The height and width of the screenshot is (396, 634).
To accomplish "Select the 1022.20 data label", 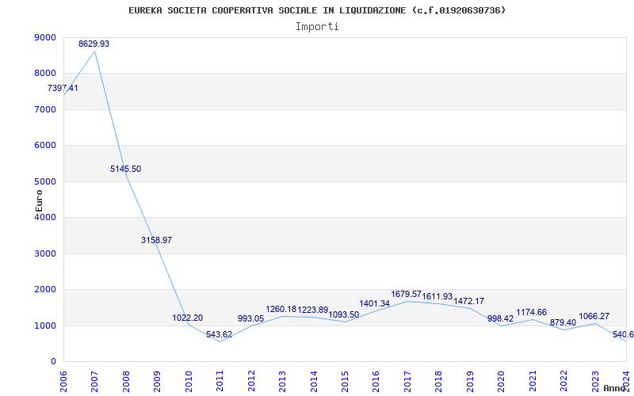I will [188, 318].
